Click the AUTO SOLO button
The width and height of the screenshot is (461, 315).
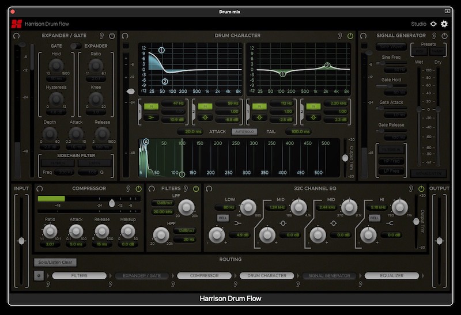tap(244, 132)
